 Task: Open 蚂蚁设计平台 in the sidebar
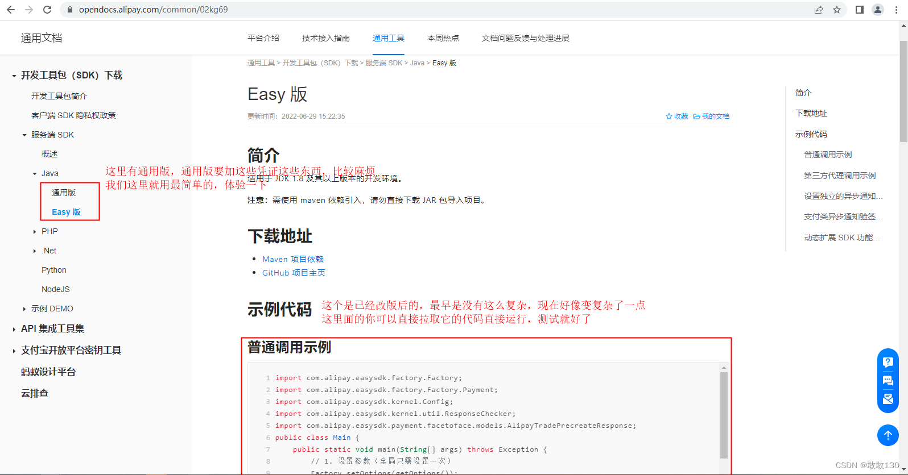coord(48,372)
